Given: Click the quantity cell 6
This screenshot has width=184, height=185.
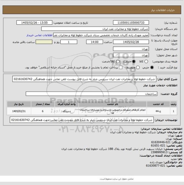Looking at the screenshot, I should (43, 111).
